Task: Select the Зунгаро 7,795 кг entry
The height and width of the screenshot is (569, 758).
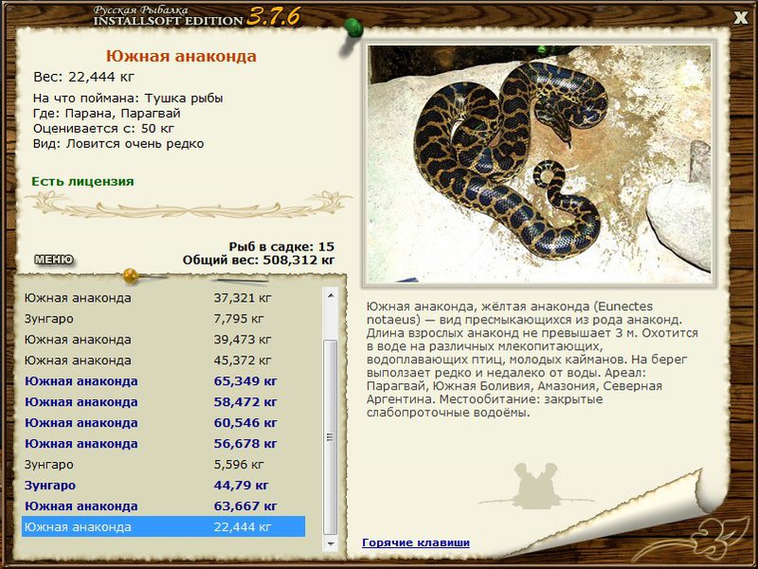Action: tap(163, 319)
